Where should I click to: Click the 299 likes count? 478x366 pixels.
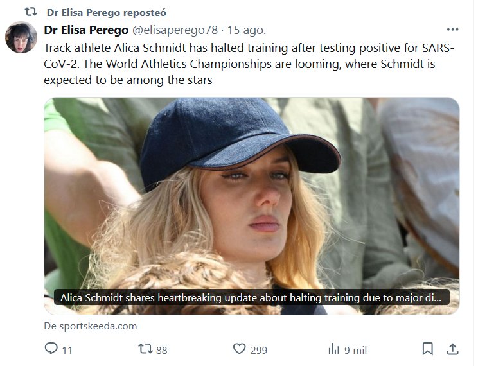[258, 350]
